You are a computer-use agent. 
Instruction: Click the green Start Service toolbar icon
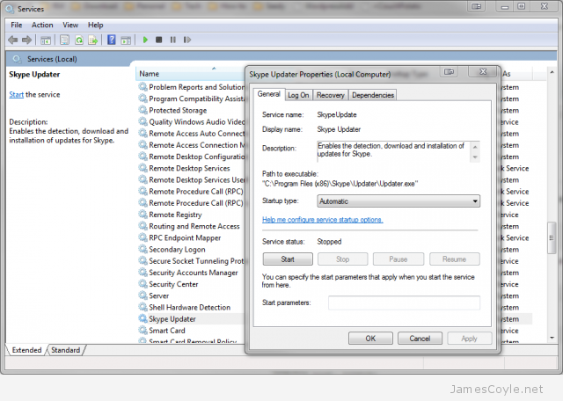pyautogui.click(x=145, y=40)
